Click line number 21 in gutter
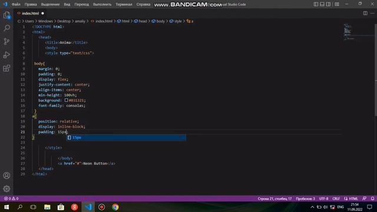 [x=22, y=132]
